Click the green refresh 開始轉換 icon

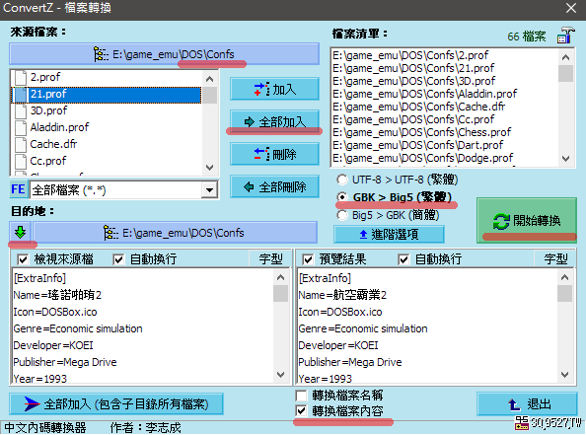pyautogui.click(x=501, y=221)
